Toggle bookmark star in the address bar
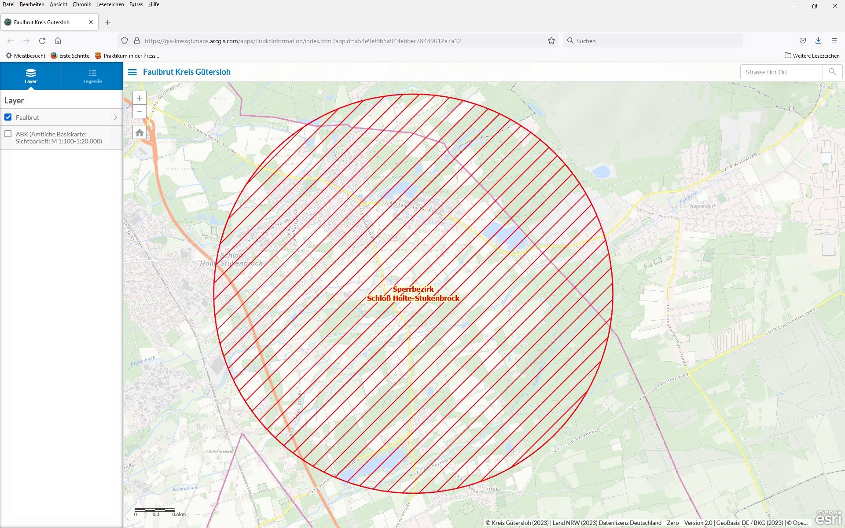 coord(551,40)
